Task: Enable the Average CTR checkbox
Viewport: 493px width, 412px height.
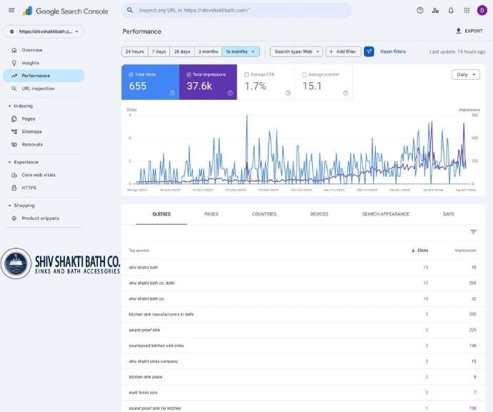Action: 247,74
